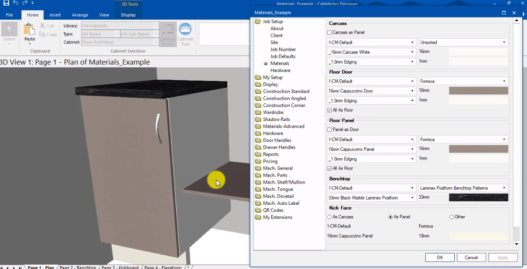The image size is (527, 269).
Task: Open the Job Setup folder icon
Action: point(258,21)
